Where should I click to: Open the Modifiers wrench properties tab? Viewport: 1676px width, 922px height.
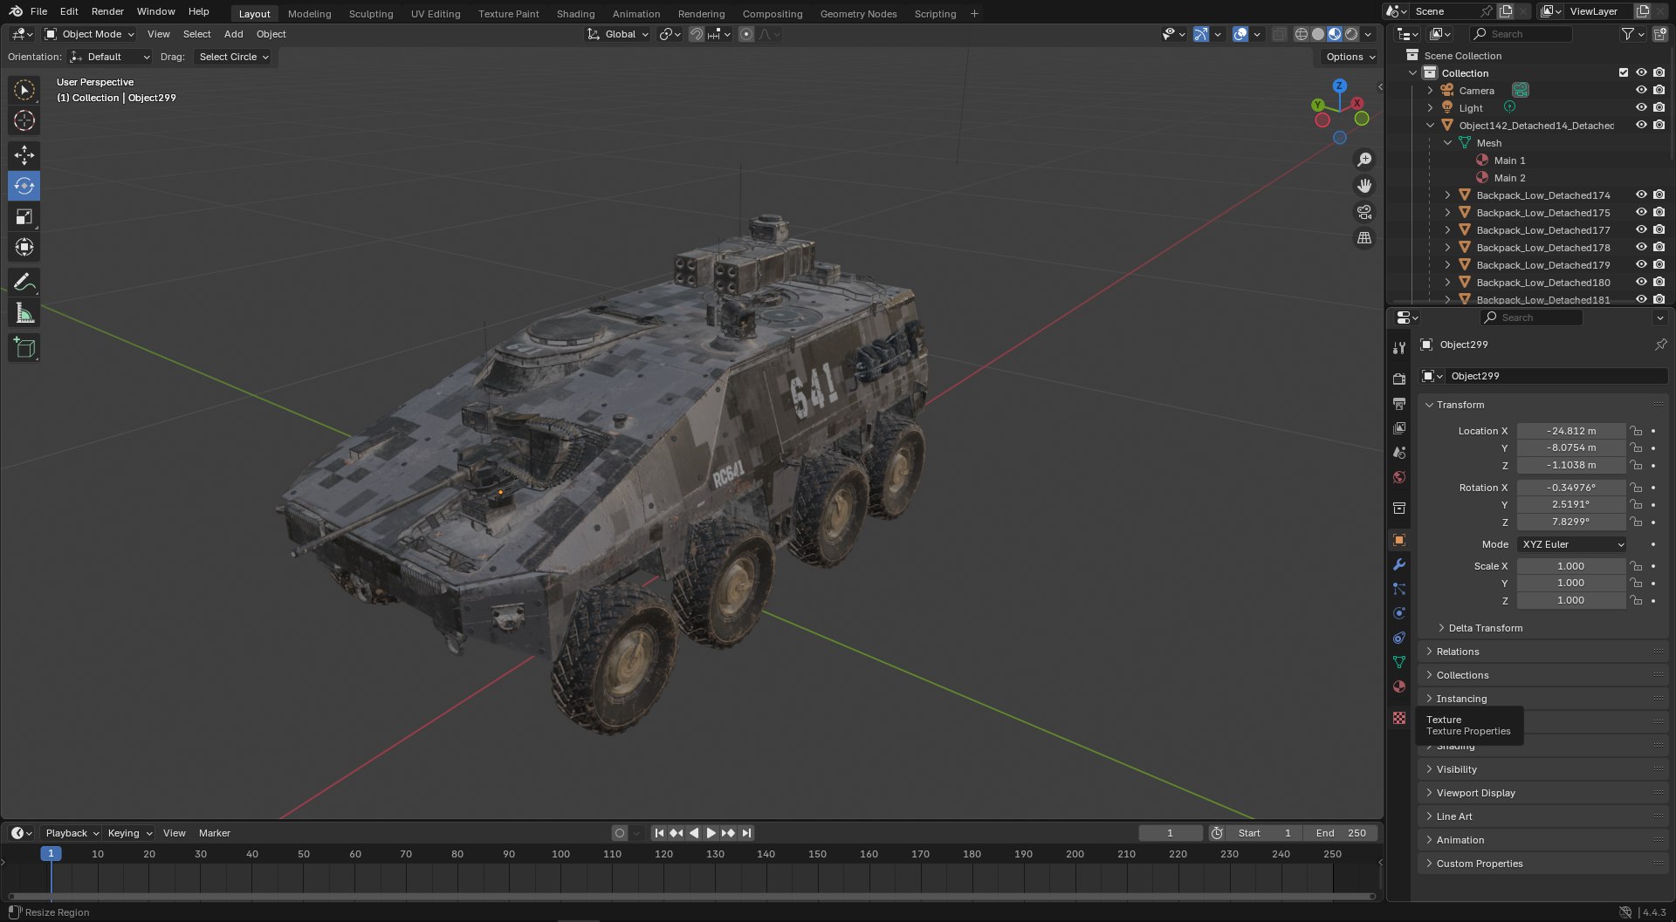click(x=1399, y=564)
